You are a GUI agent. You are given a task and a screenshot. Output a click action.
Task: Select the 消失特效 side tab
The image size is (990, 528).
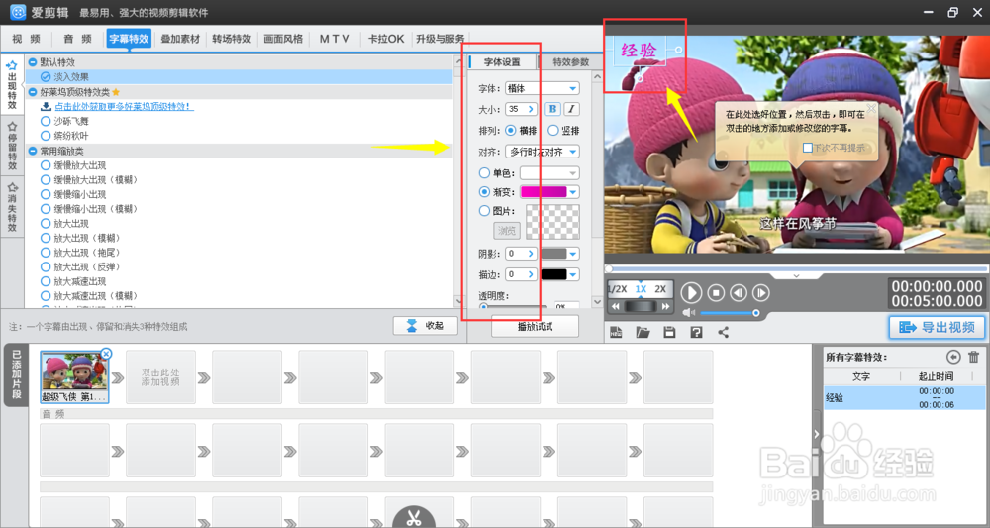12,207
